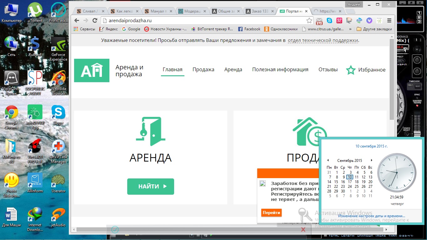427x240 pixels.
Task: Click the orange Перейти button
Action: click(271, 212)
